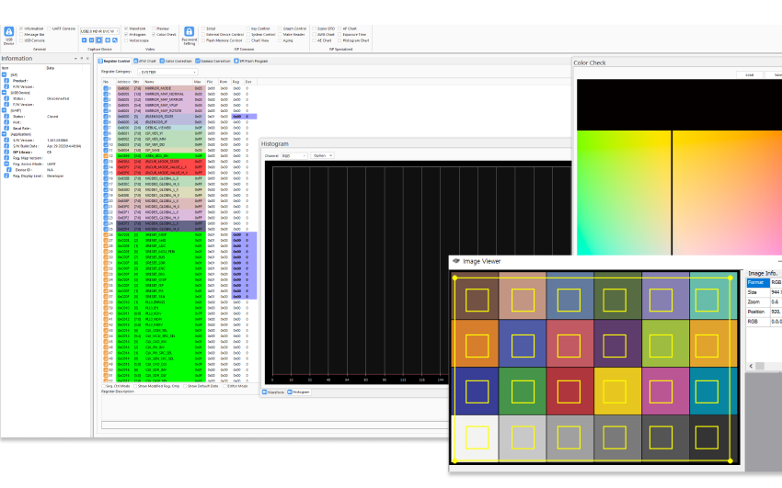Open the capture device selection dropdown

pos(99,31)
